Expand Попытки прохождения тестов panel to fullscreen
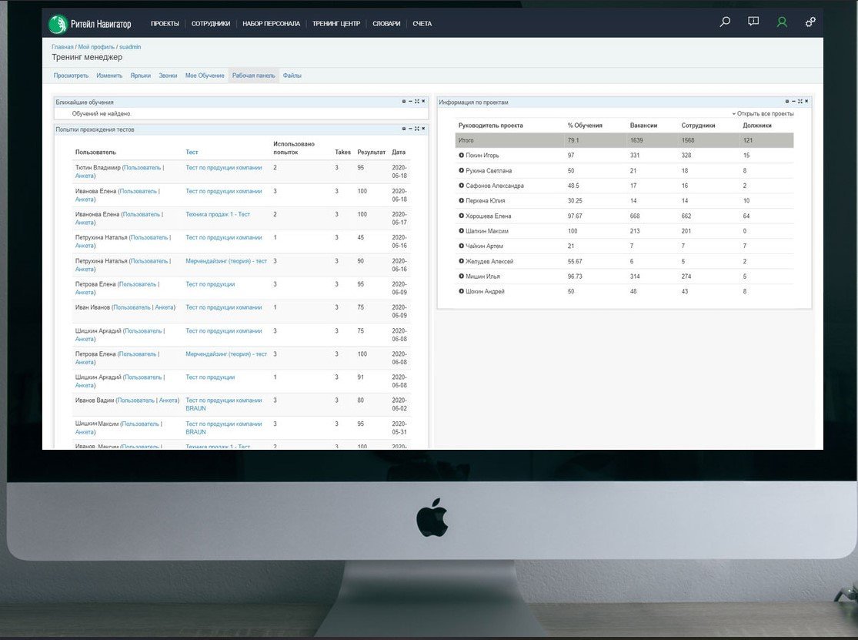 (417, 129)
